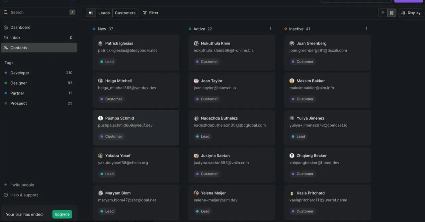Switch to board grid view icon

tap(392, 13)
